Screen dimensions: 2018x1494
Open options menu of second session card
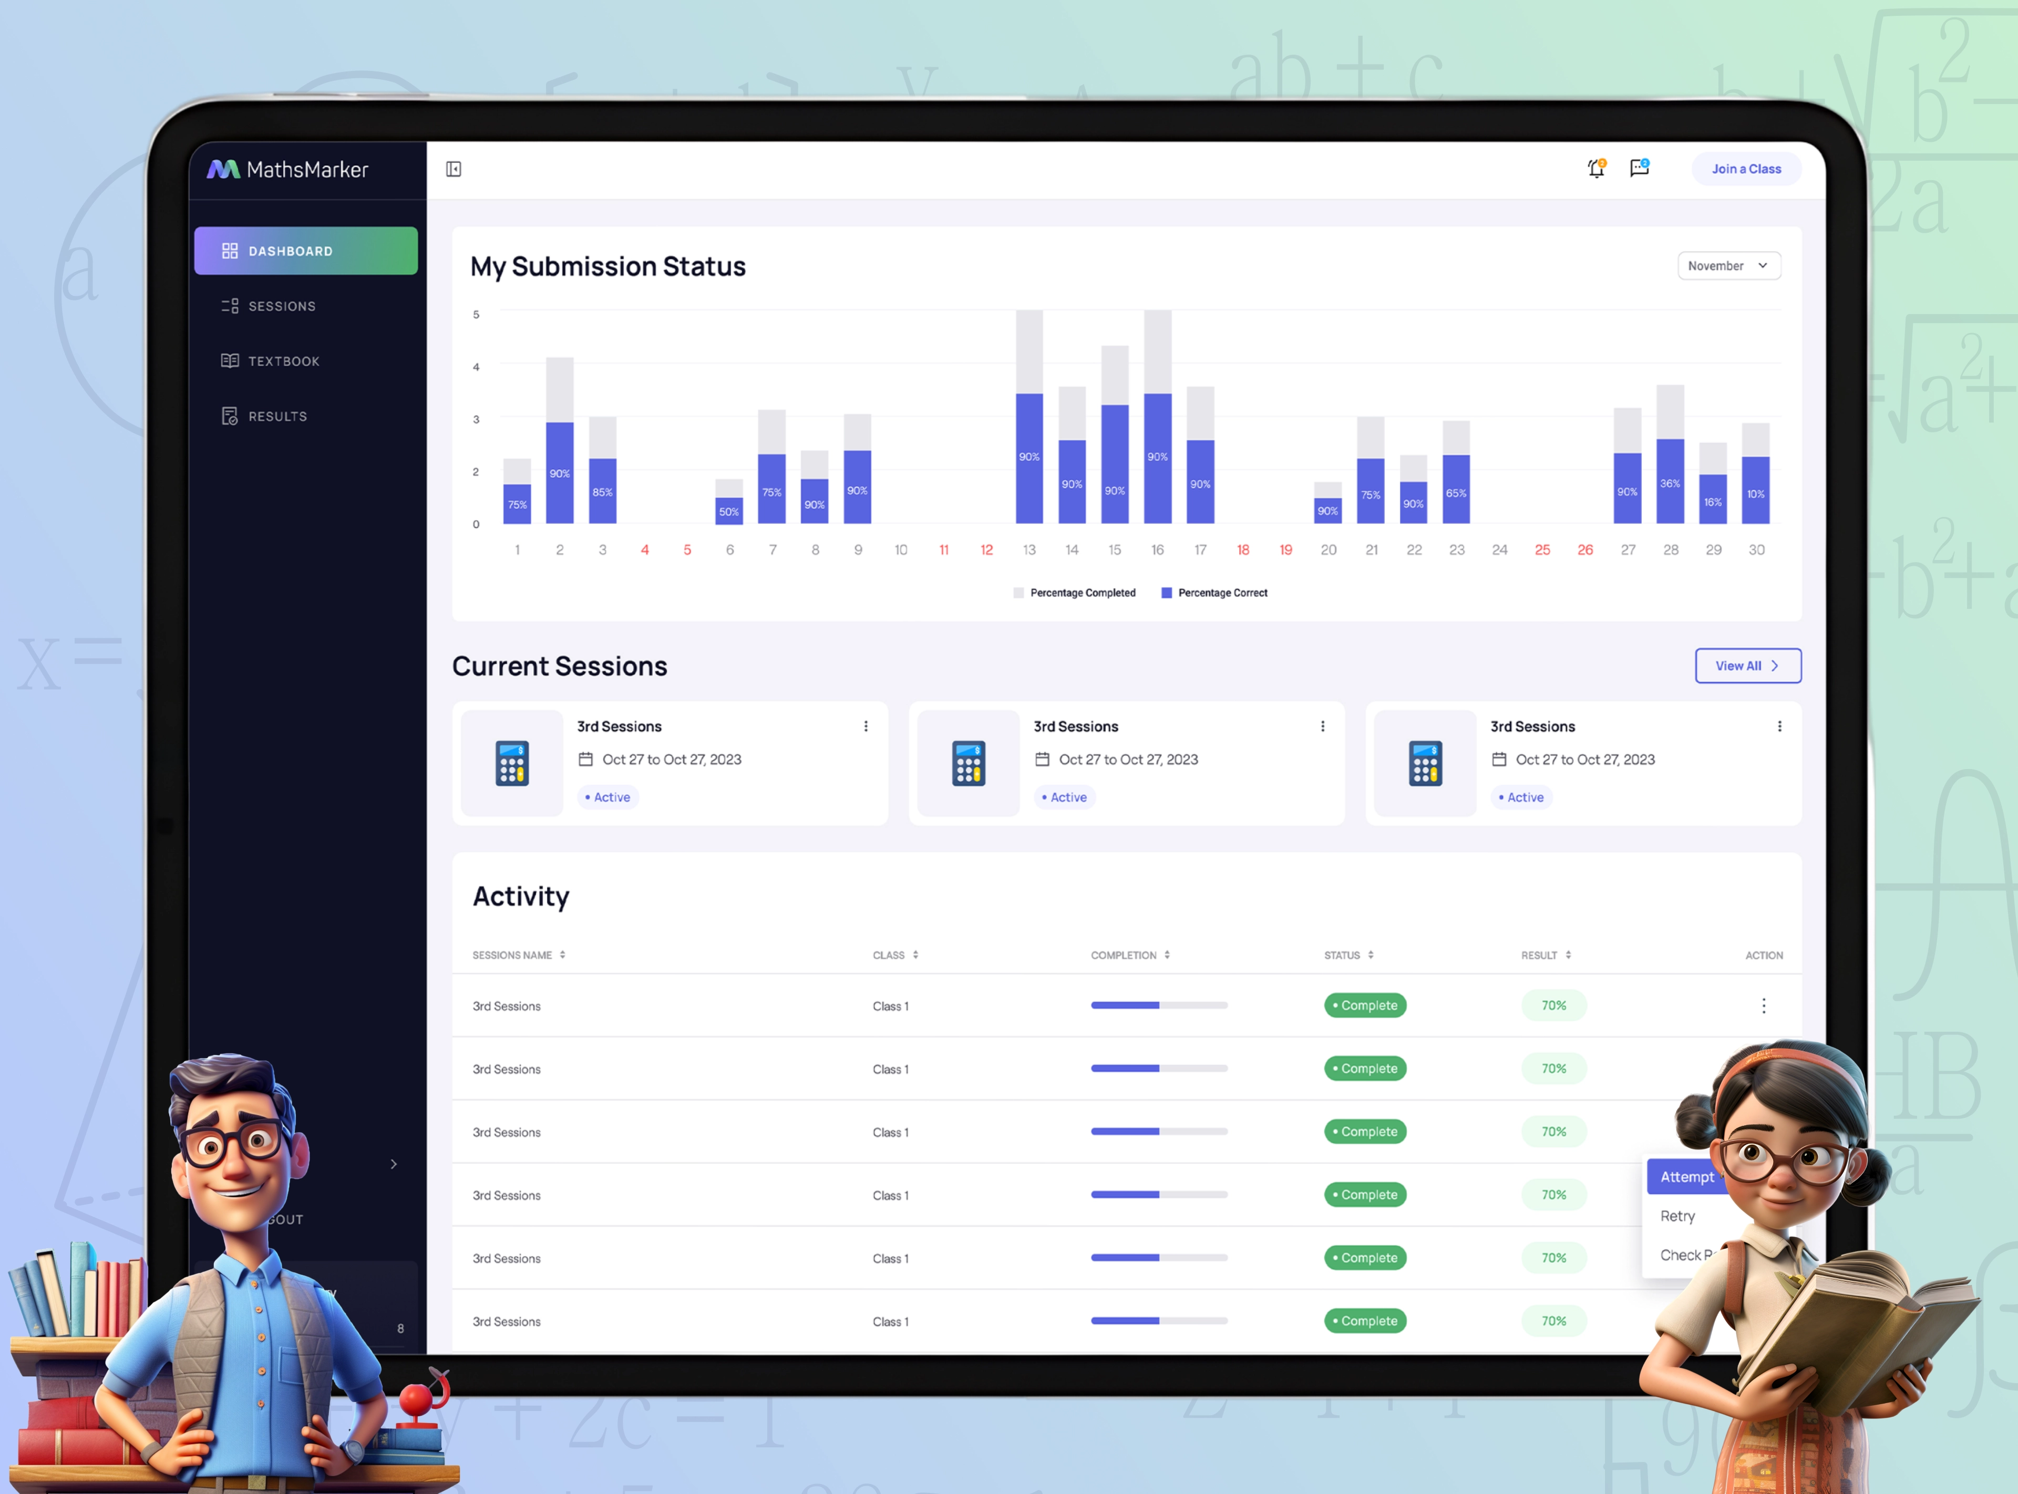click(x=1322, y=726)
